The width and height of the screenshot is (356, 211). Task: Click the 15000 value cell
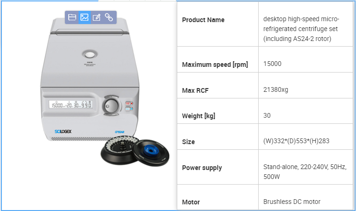pyautogui.click(x=306, y=59)
